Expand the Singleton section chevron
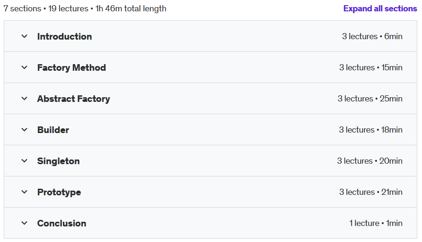Image resolution: width=422 pixels, height=242 pixels. point(24,161)
